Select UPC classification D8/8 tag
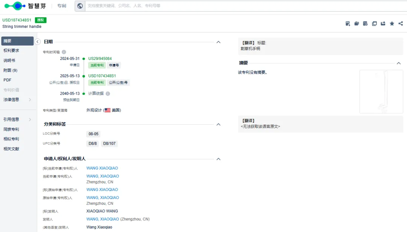This screenshot has width=407, height=232. click(93, 143)
